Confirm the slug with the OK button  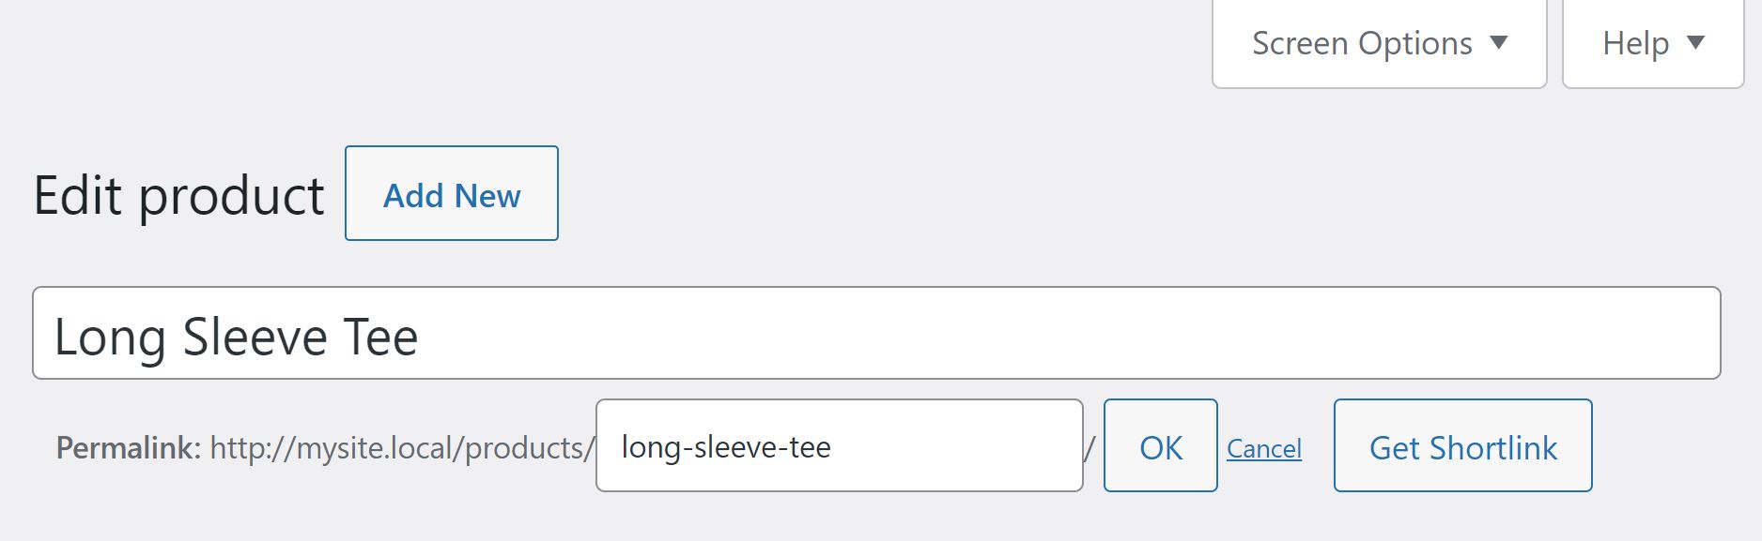tap(1160, 446)
